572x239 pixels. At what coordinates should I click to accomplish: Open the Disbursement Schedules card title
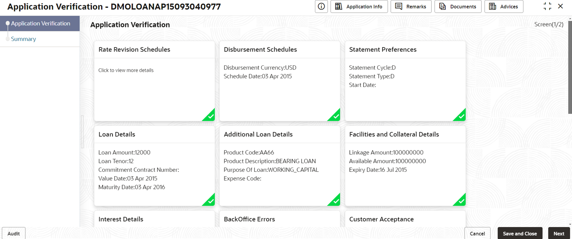(x=260, y=50)
